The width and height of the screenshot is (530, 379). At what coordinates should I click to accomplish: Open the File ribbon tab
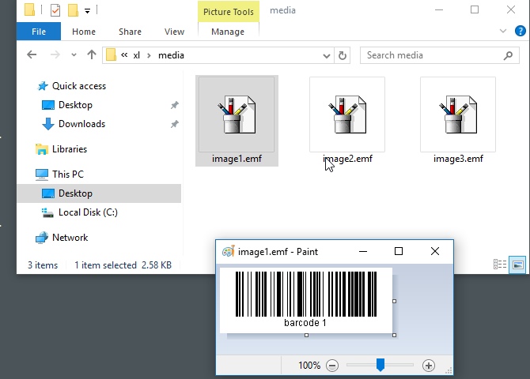(39, 32)
